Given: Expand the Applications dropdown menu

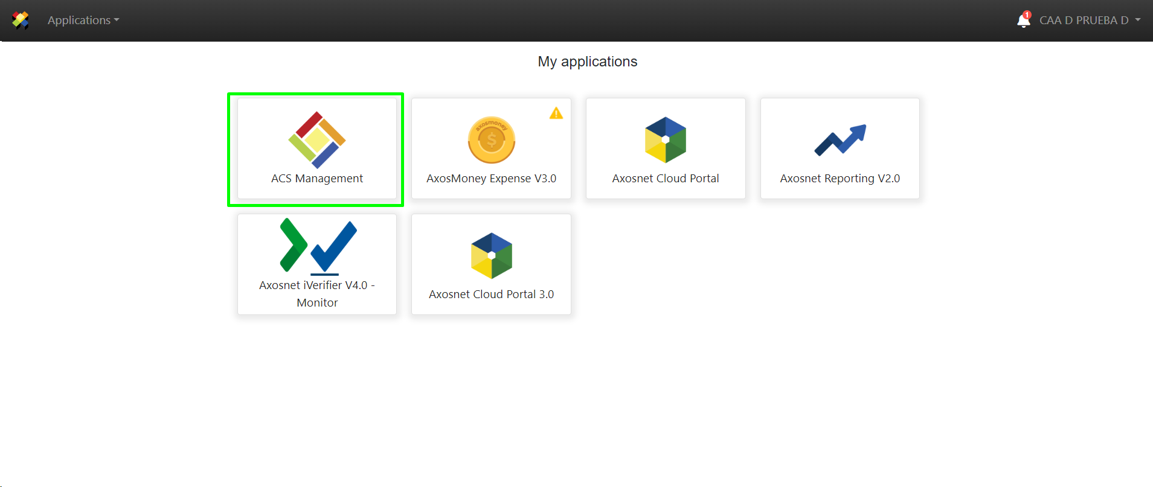Looking at the screenshot, I should click(83, 20).
